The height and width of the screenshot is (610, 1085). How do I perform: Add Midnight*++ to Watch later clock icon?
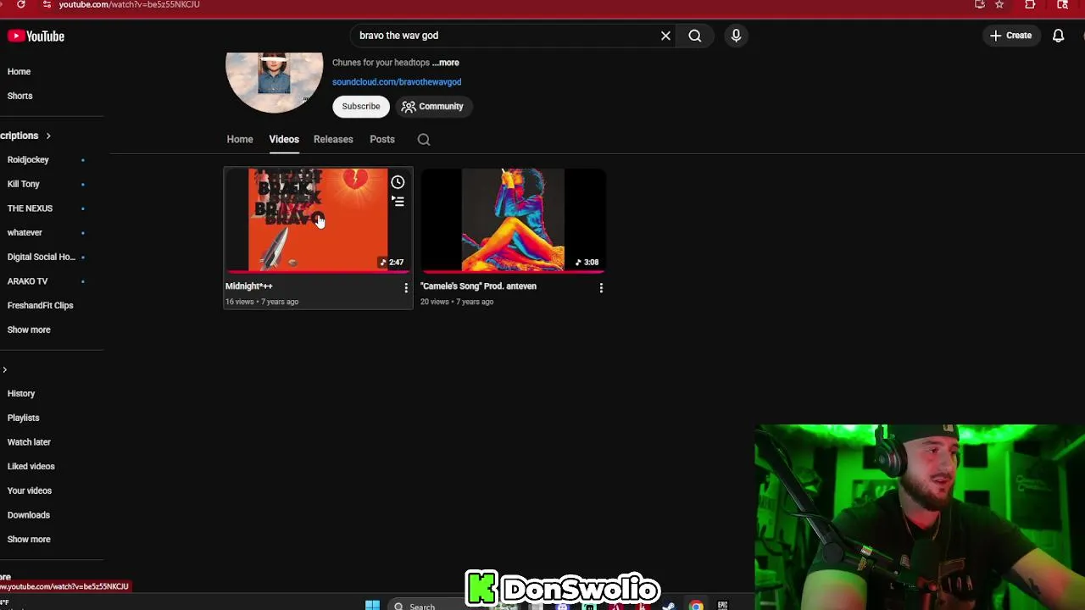(x=398, y=182)
